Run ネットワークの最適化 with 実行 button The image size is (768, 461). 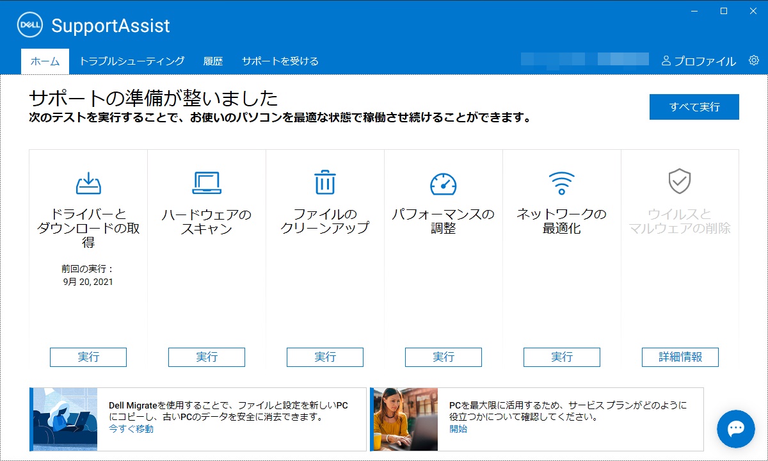[x=562, y=357]
